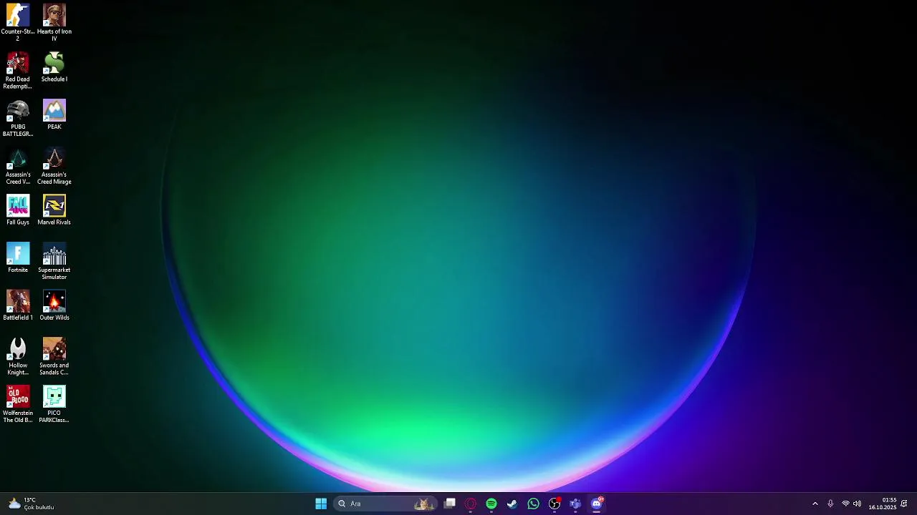The image size is (917, 515).
Task: Open the Windows Start menu
Action: coord(321,504)
